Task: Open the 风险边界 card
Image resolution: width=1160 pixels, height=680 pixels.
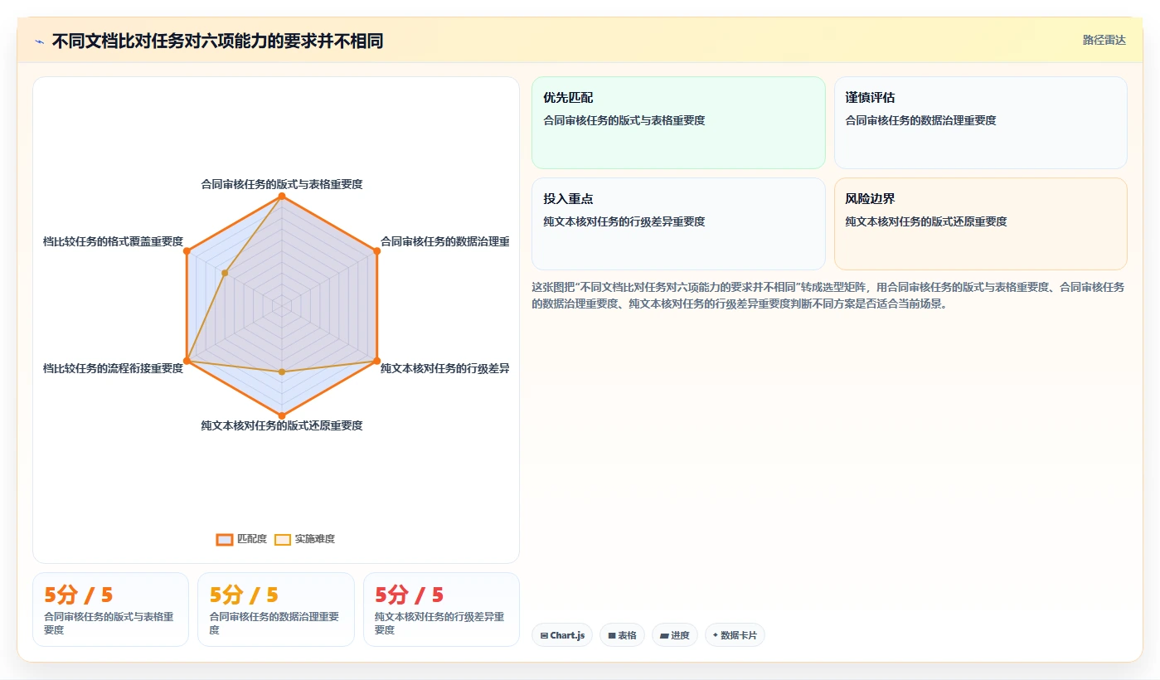Action: pyautogui.click(x=981, y=224)
